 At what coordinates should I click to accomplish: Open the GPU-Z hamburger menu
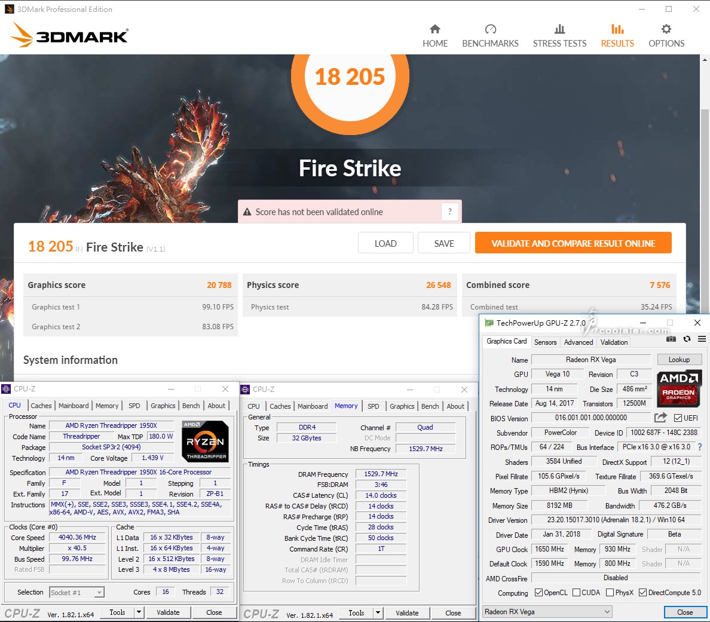(702, 339)
